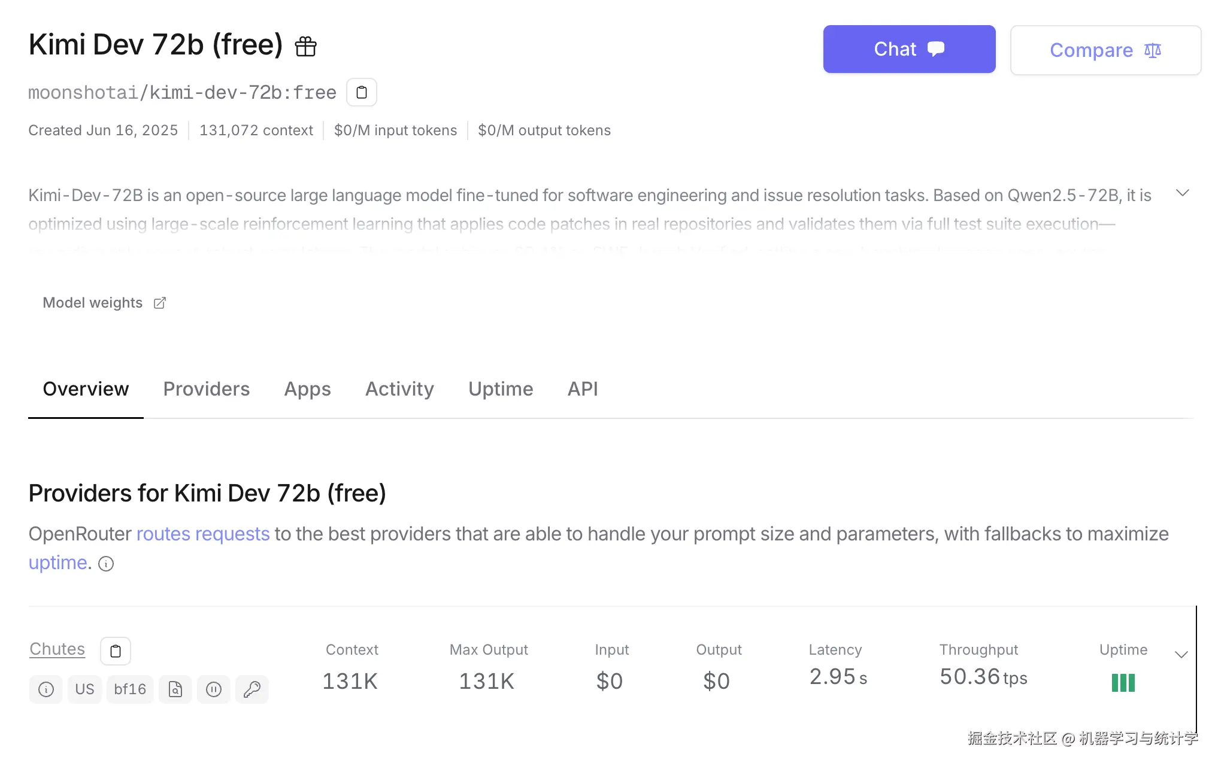Click the Chutes provider info icon
1218x766 pixels.
click(46, 689)
